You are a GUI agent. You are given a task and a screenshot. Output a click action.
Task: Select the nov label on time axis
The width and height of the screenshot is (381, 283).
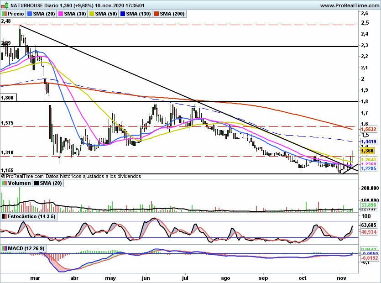click(x=342, y=278)
